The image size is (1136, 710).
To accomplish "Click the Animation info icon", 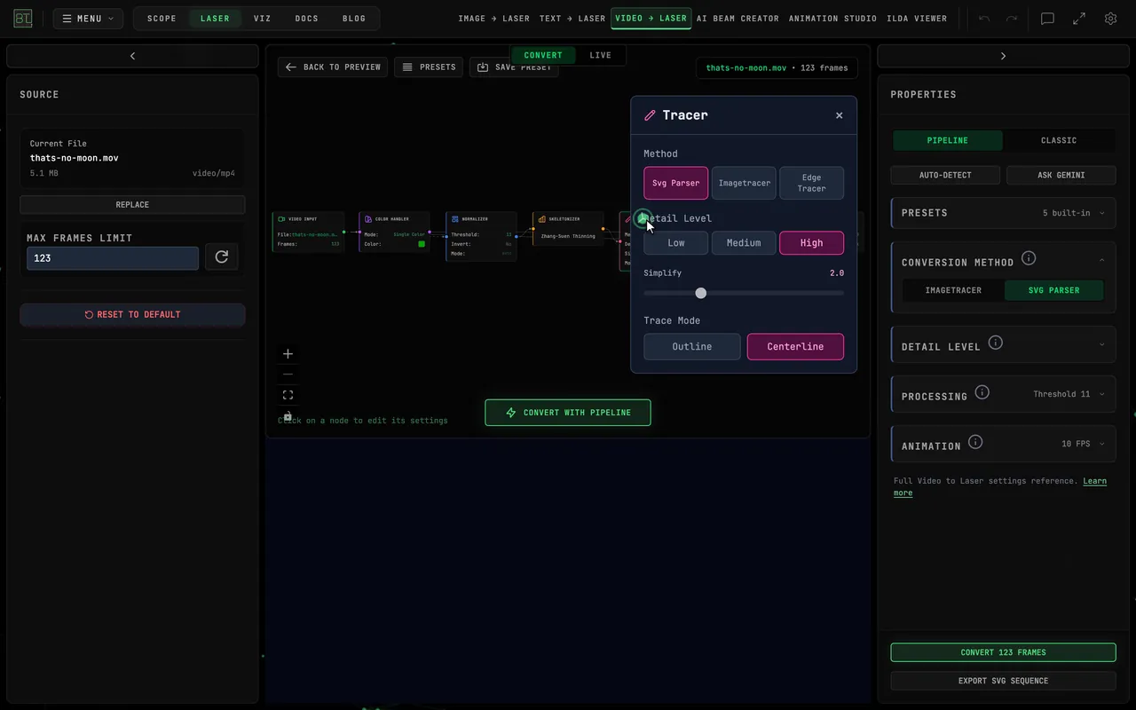I will [x=975, y=442].
